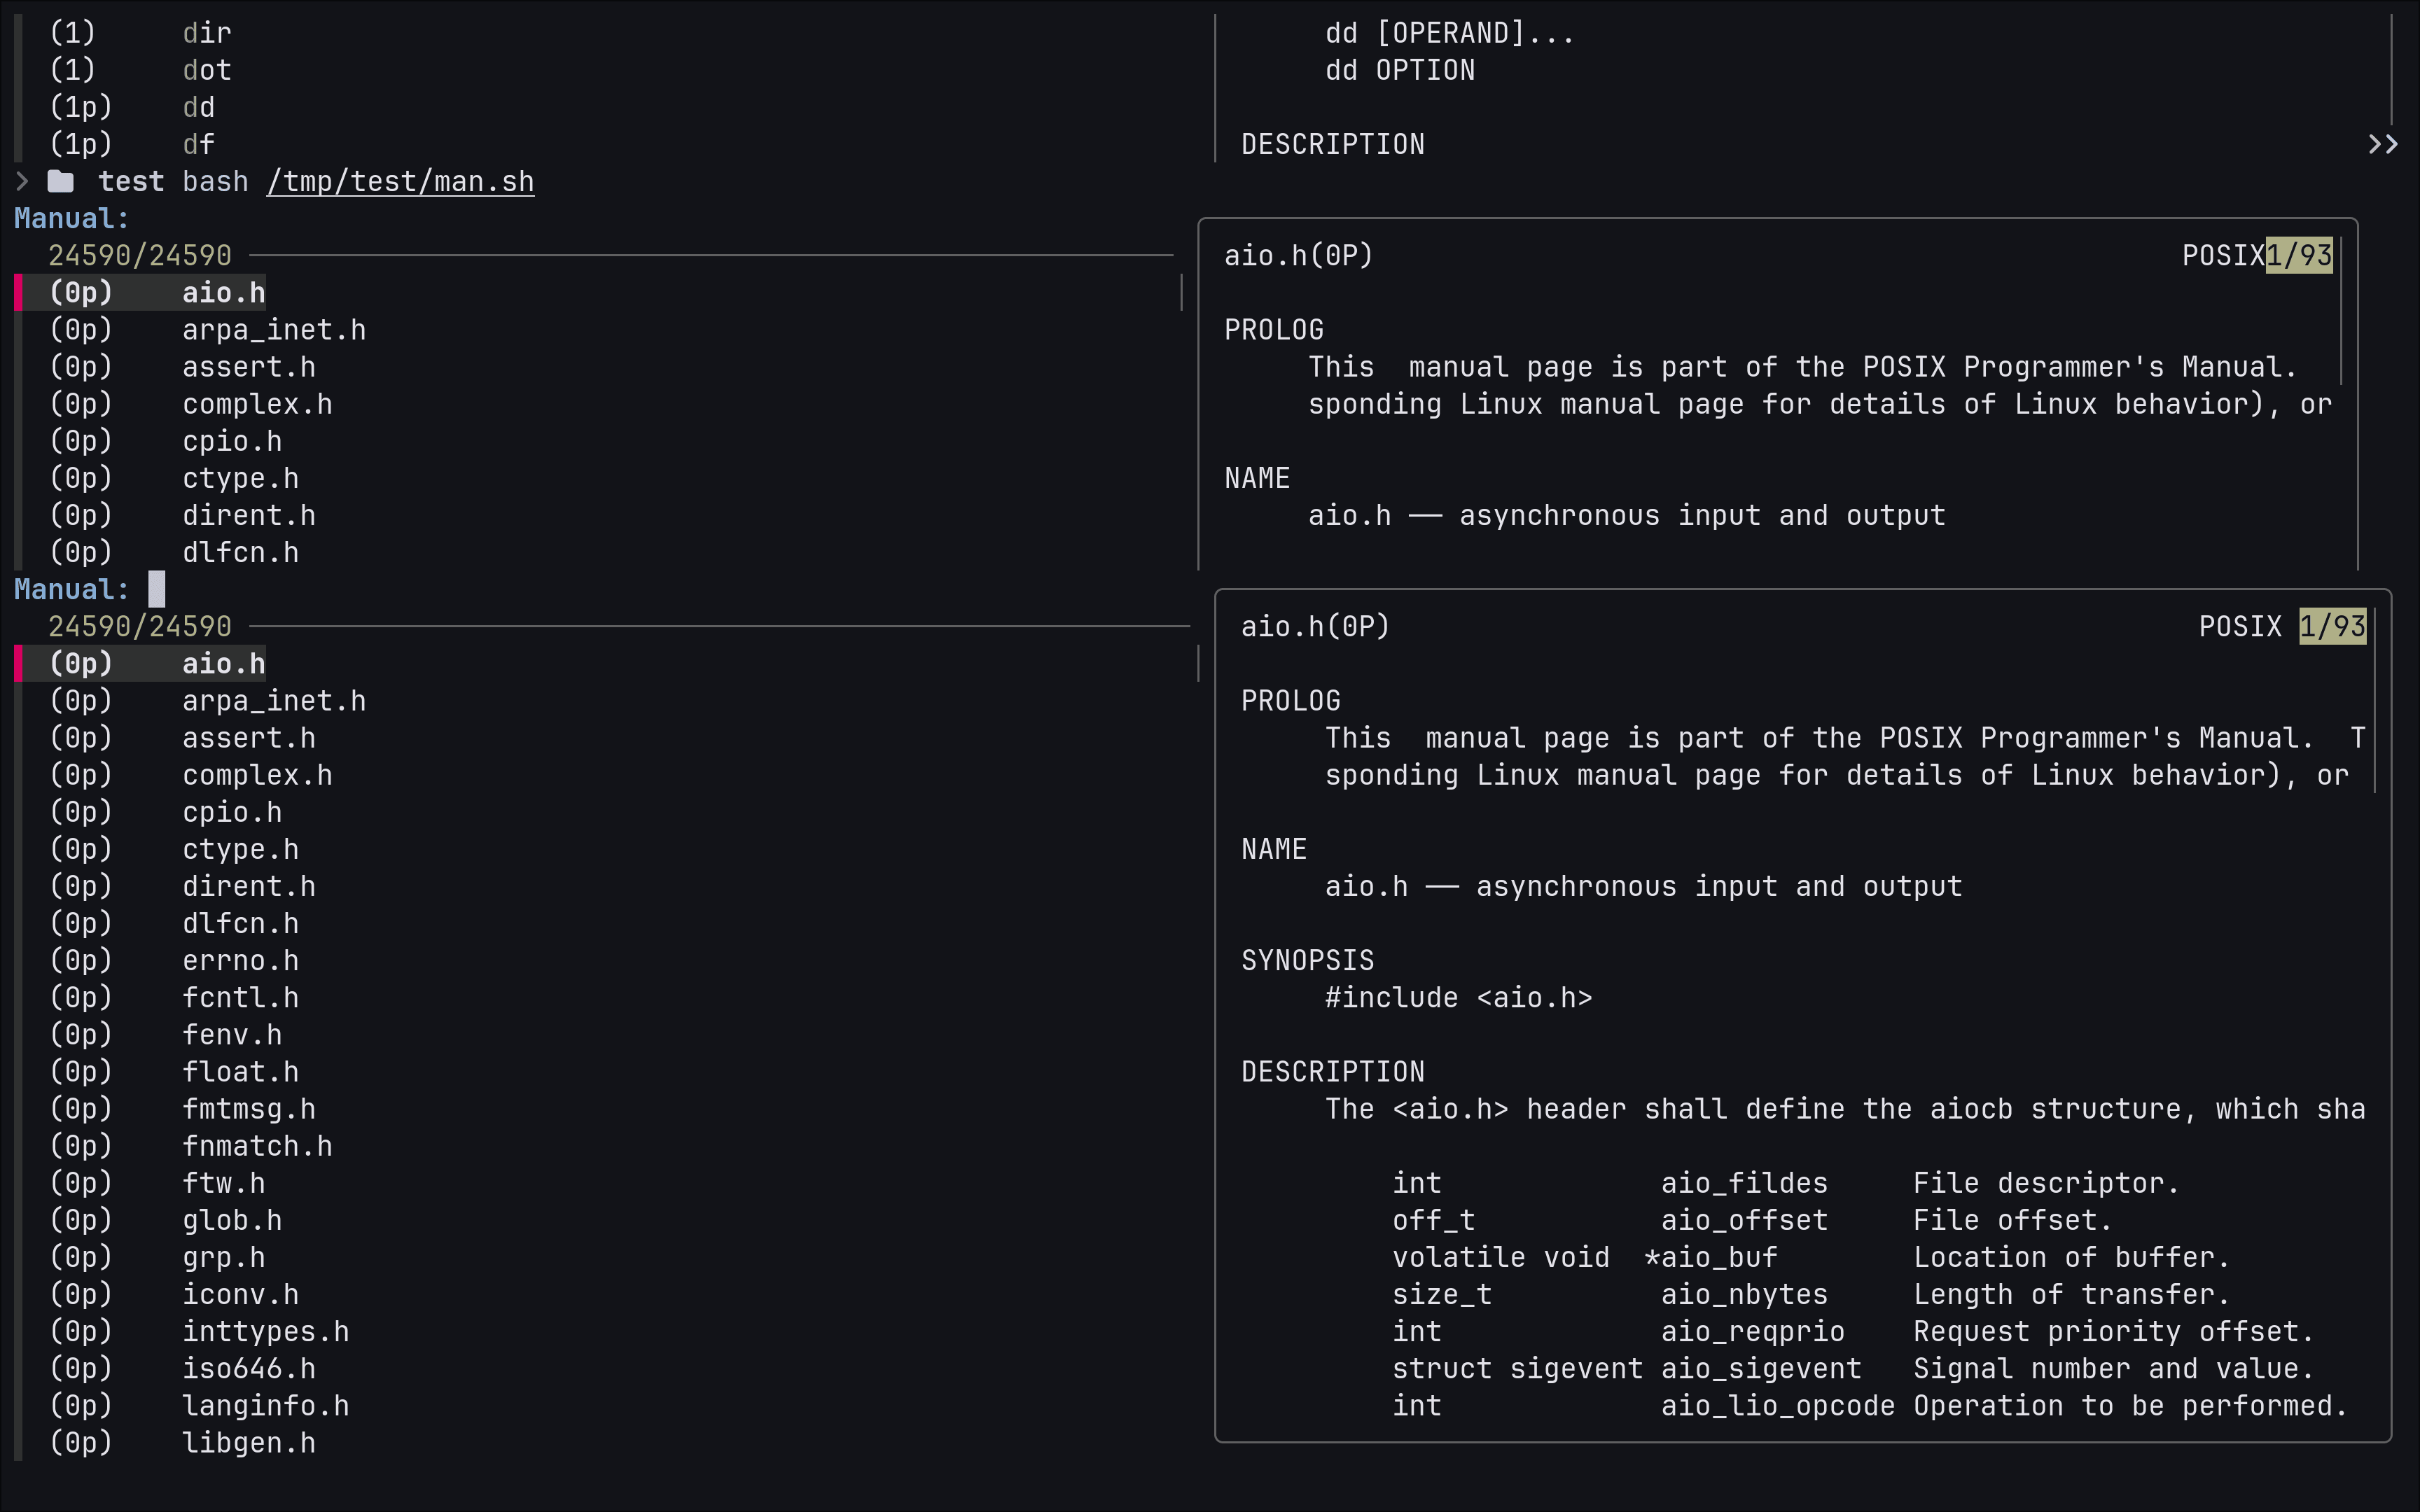
Task: Click the upper preview pane scrollbar
Action: [x=2342, y=311]
